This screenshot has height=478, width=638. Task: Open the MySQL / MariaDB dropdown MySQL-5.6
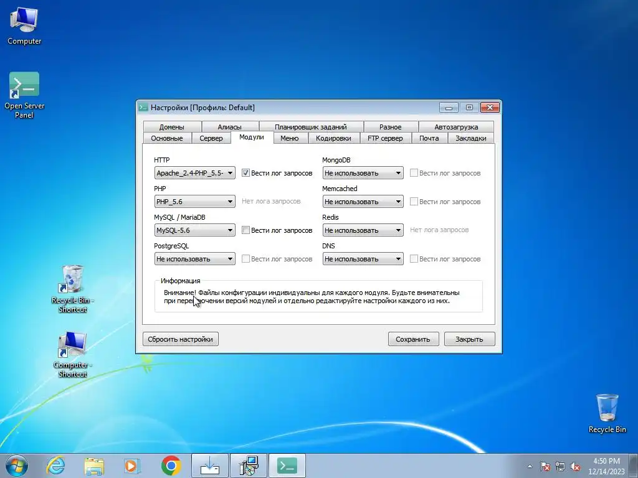(x=194, y=230)
